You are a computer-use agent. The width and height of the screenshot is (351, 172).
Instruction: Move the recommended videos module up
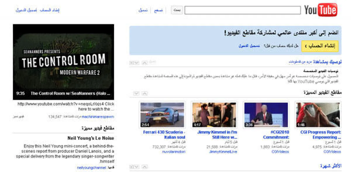click(144, 63)
